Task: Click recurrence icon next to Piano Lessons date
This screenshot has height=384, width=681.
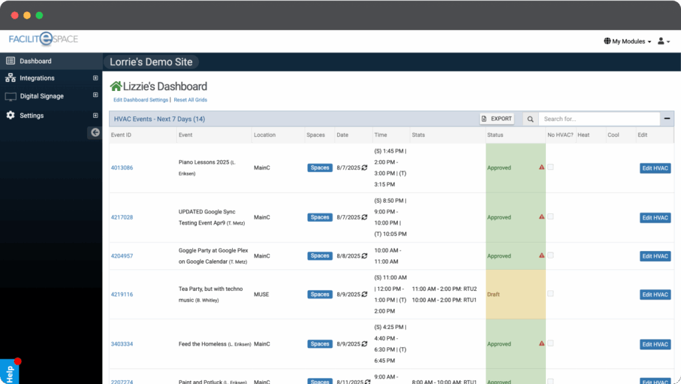Action: click(364, 168)
